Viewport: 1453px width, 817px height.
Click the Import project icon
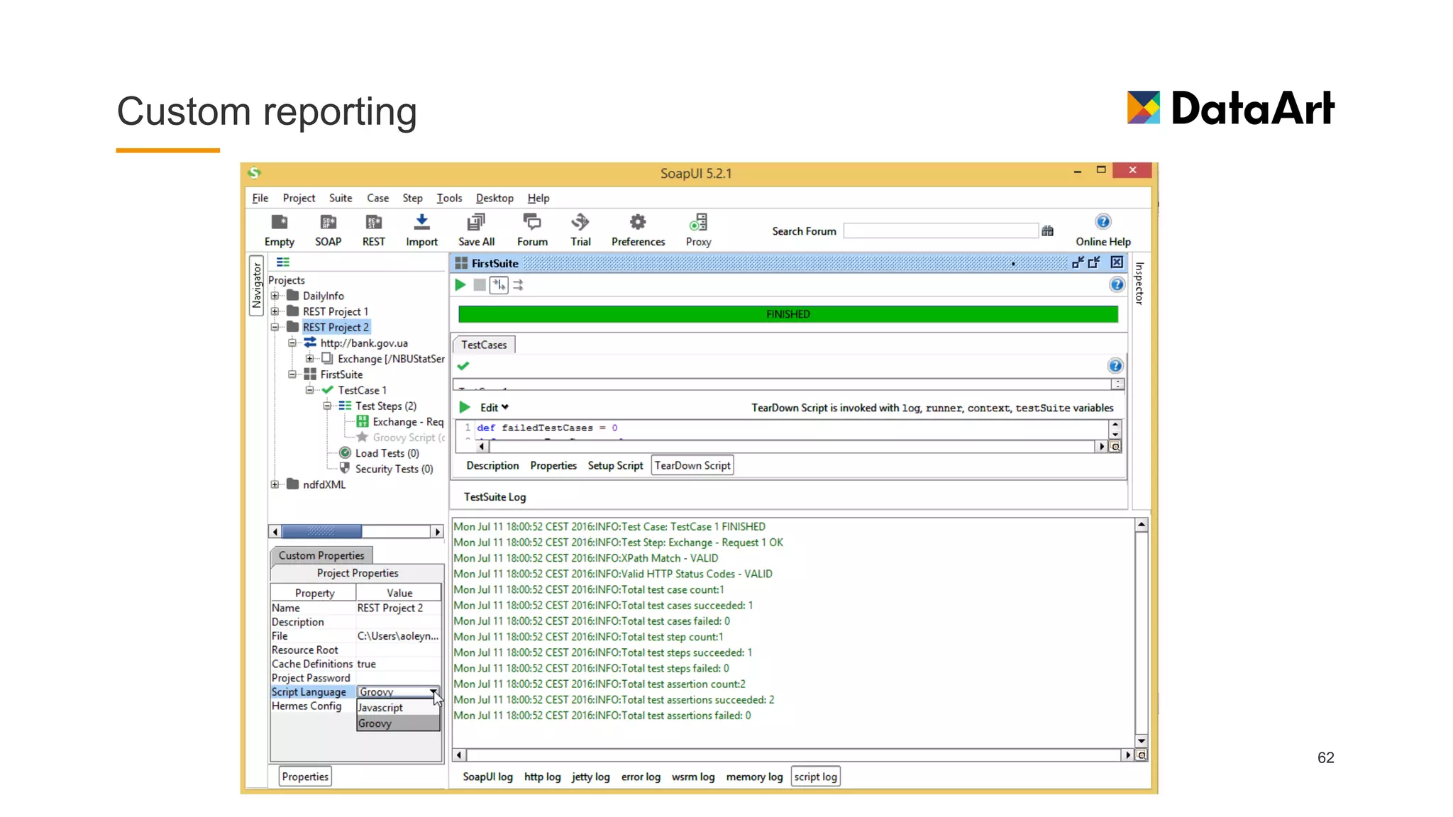click(421, 230)
